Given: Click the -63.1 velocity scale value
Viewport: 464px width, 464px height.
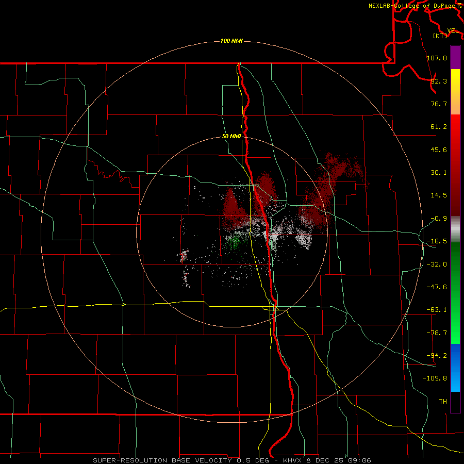Looking at the screenshot, I should pyautogui.click(x=437, y=309).
